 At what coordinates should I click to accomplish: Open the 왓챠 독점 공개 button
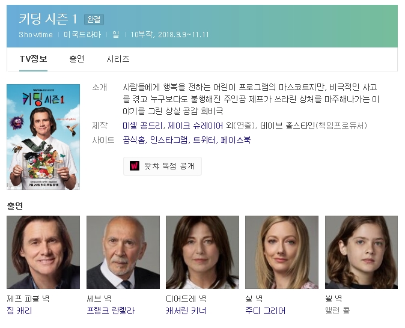(162, 166)
